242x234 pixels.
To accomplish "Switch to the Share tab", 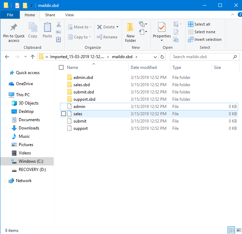I will click(50, 15).
